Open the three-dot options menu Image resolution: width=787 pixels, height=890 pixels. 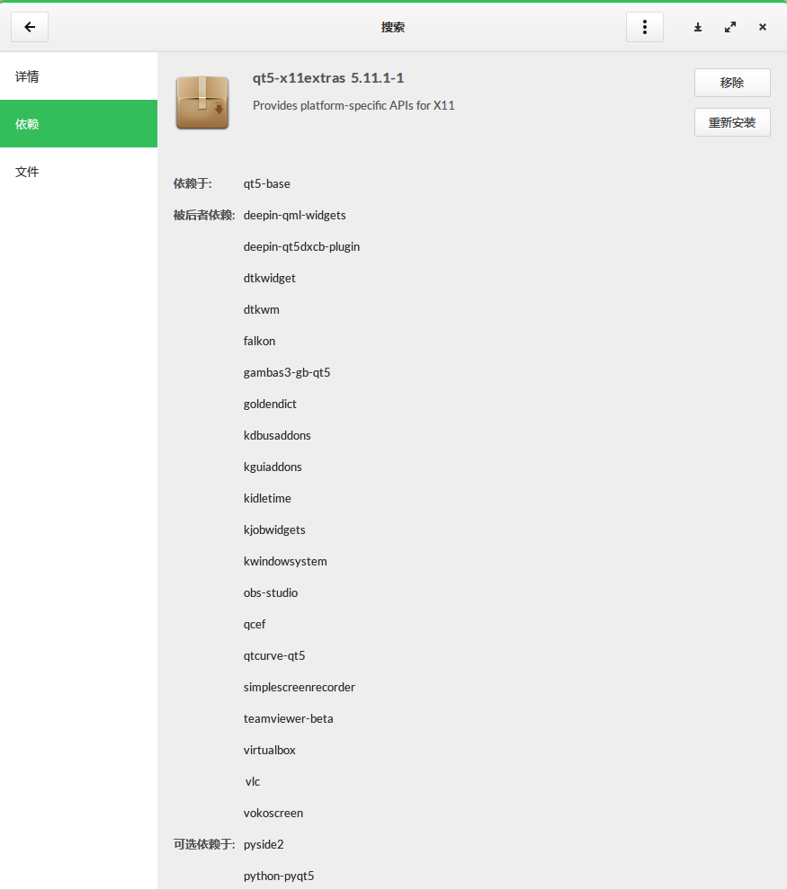point(645,27)
